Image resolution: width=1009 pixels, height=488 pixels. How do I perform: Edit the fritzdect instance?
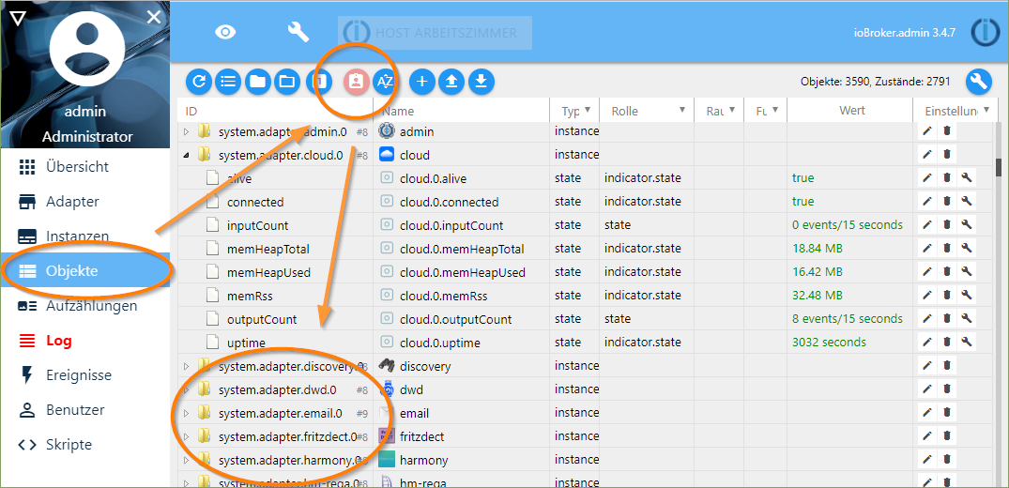[927, 435]
